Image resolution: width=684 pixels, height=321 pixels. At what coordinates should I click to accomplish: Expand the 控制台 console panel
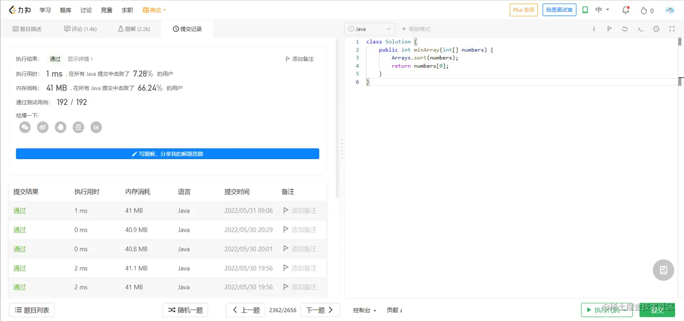(x=365, y=310)
